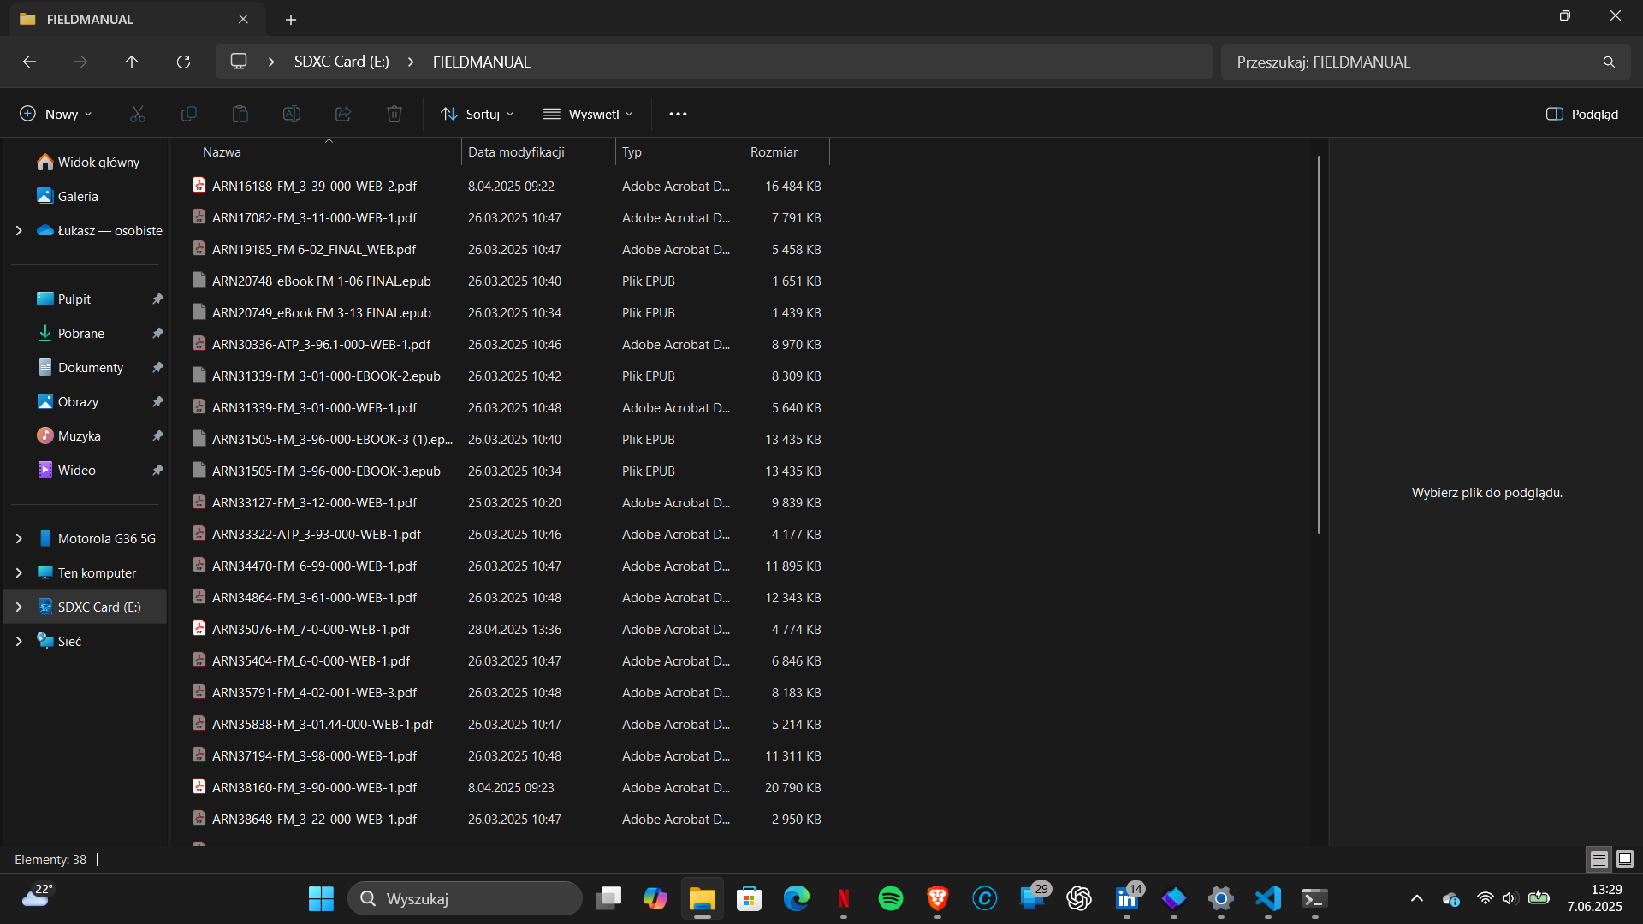This screenshot has height=924, width=1643.
Task: Switch to details list view icon
Action: (x=1599, y=859)
